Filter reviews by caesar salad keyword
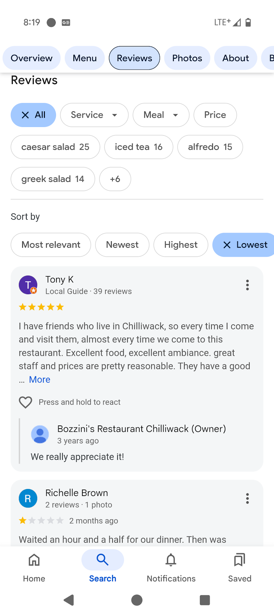This screenshot has width=274, height=616. [55, 147]
